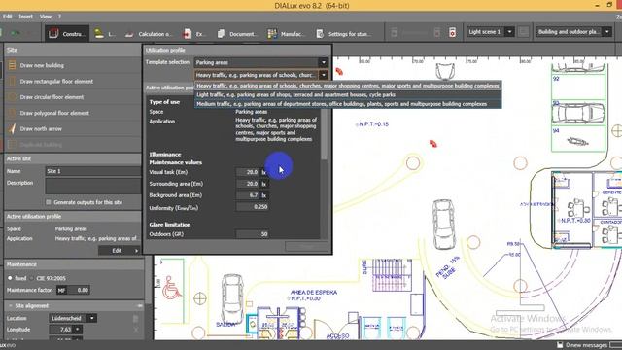Open the View menu
Screen dimensions: 622x350
[x=46, y=17]
